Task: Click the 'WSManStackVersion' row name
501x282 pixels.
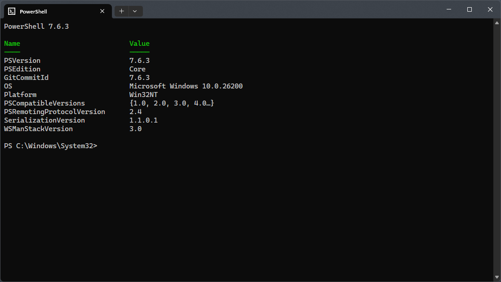Action: (38, 129)
